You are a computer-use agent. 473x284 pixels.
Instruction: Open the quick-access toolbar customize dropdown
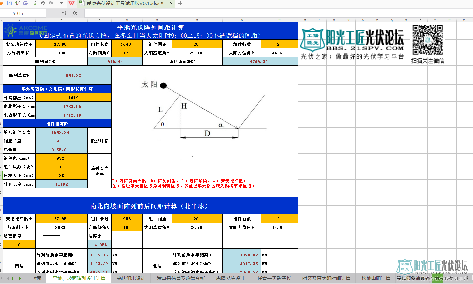pos(62,3)
